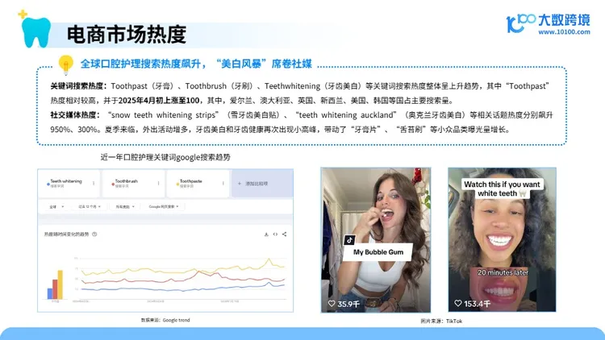Like the video with 153.4千 hearts
This screenshot has width=605, height=340.
tap(458, 304)
